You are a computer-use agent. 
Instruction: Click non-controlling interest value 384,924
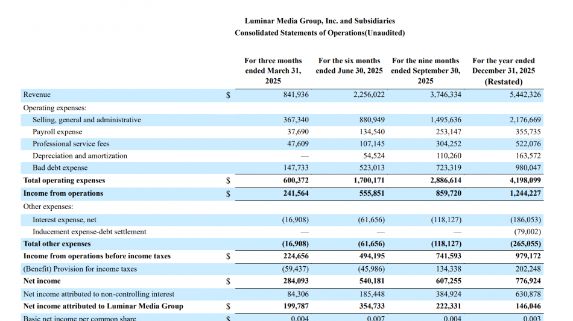tap(448, 294)
